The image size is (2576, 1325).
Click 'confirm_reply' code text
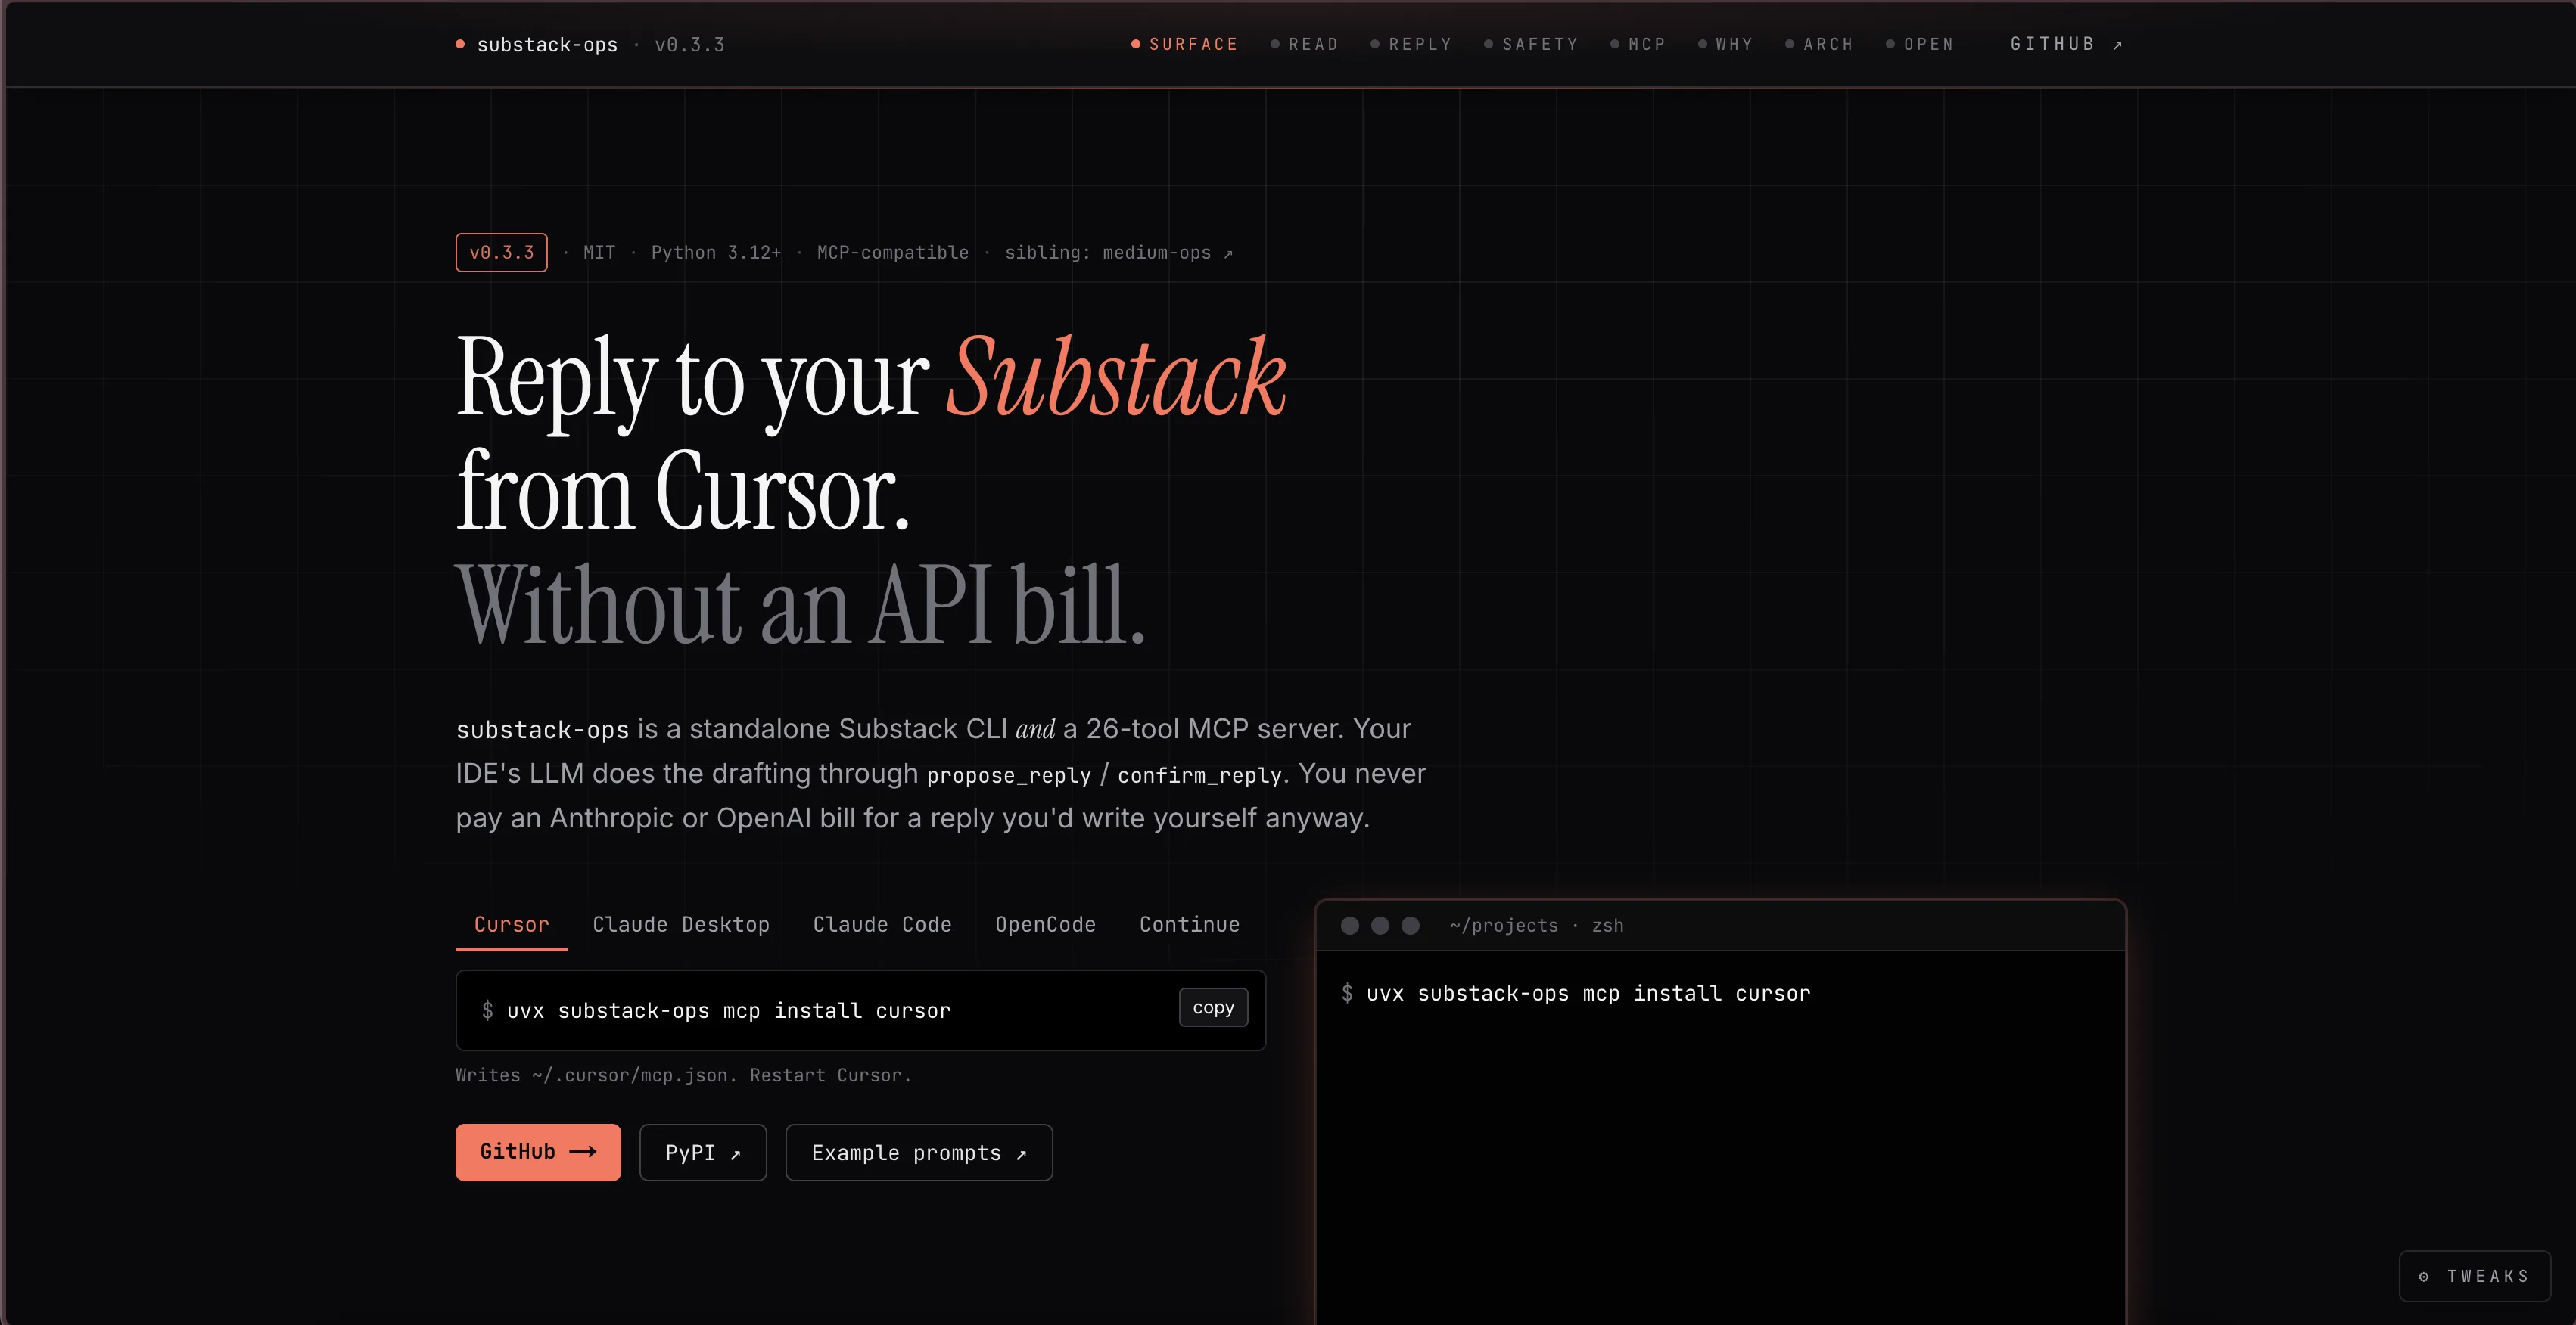tap(1199, 775)
